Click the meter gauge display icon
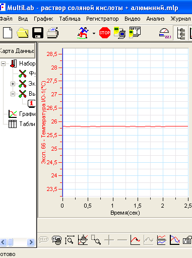This screenshot has height=258, width=192. click(x=165, y=33)
